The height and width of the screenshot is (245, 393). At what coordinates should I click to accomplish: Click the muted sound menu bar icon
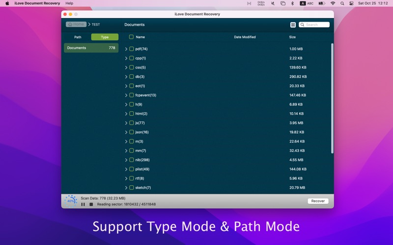(x=273, y=3)
